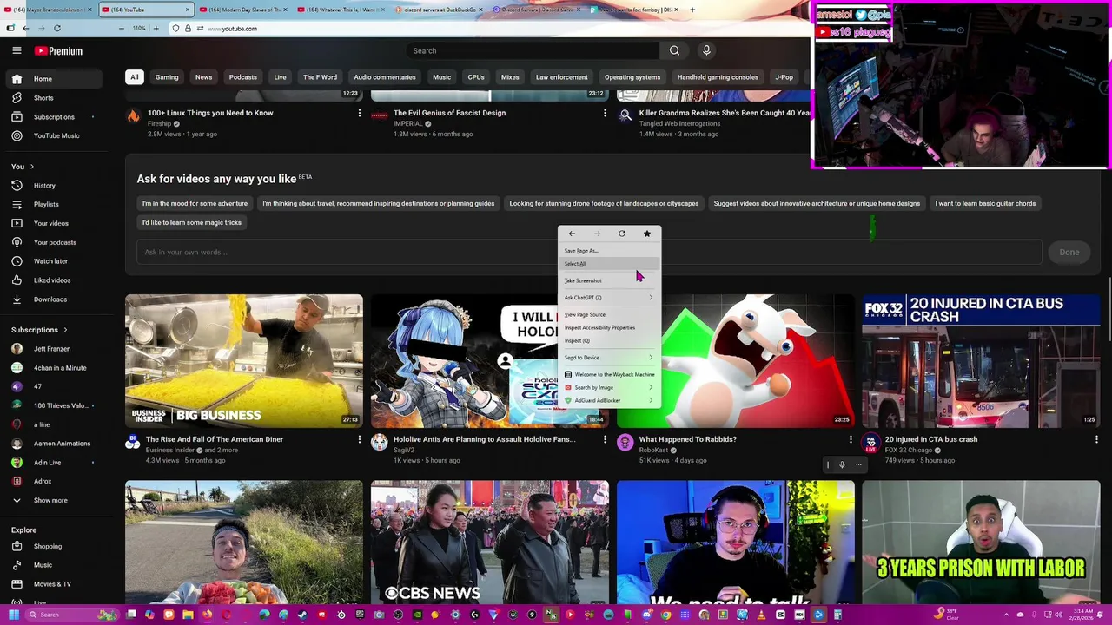1112x625 pixels.
Task: Open more options for 'Evil Genius of Fascist Design'
Action: [x=605, y=113]
